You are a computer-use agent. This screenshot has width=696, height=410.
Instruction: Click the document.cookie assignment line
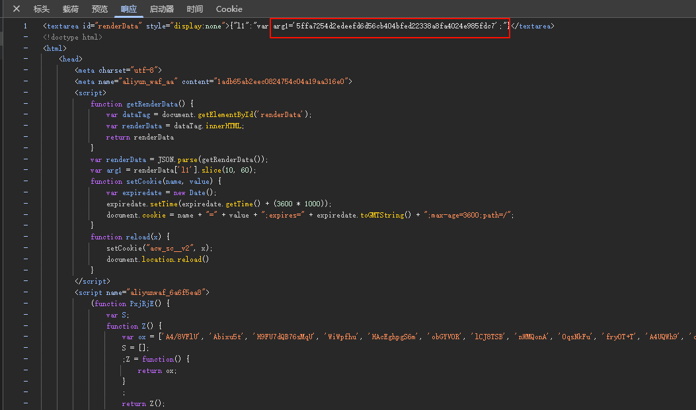pyautogui.click(x=310, y=215)
